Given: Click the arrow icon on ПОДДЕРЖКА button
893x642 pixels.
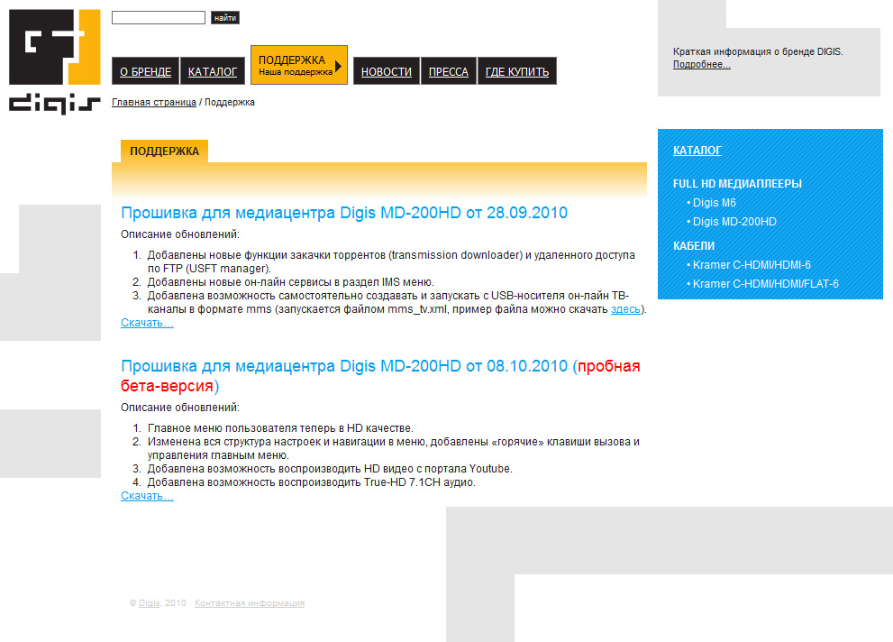Looking at the screenshot, I should [x=337, y=65].
